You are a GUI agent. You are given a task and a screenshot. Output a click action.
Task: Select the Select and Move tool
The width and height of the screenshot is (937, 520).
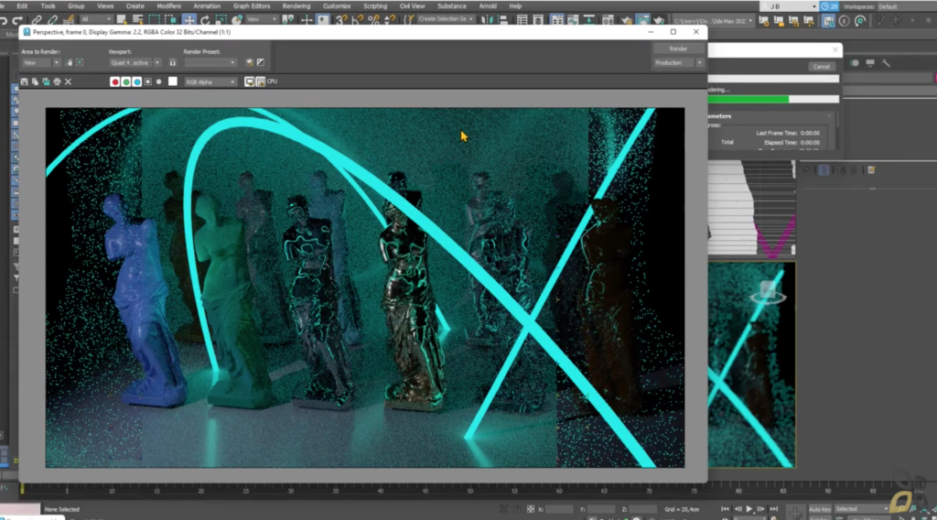[x=188, y=20]
